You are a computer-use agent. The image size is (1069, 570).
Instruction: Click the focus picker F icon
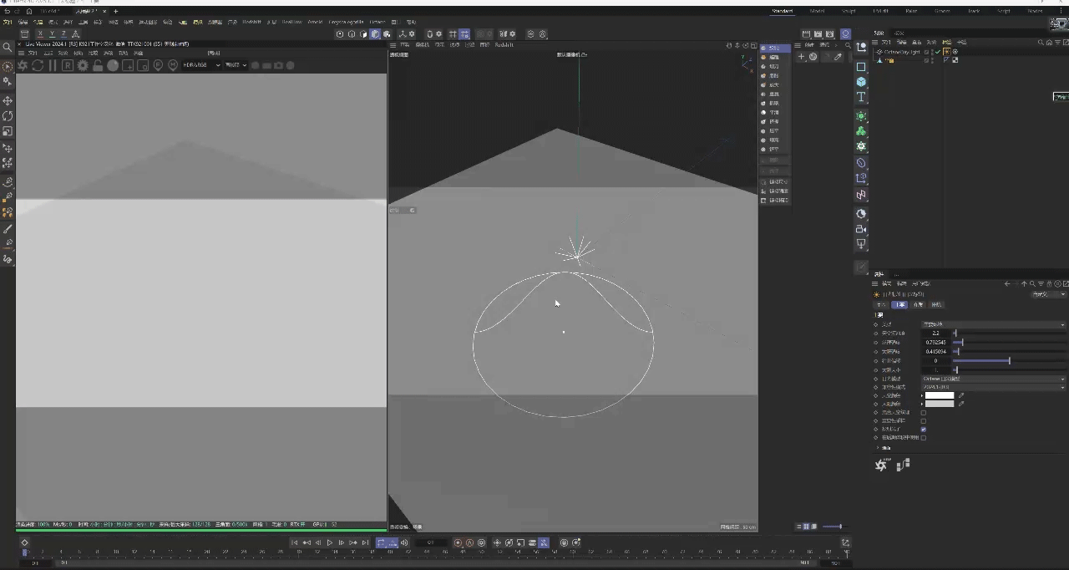[158, 65]
